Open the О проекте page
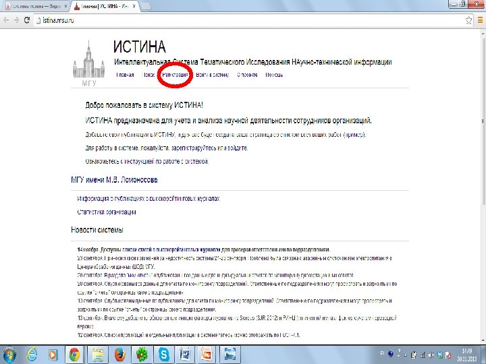Screen dimensions: 486x364 247,75
